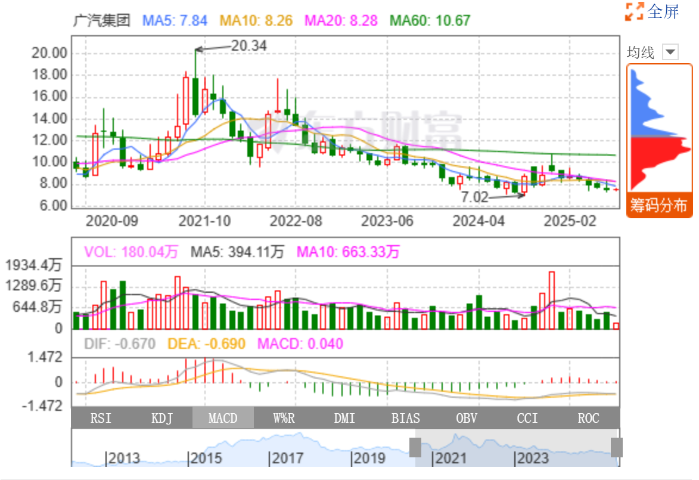
Task: Click the 2021-10 date axis label
Action: point(204,221)
